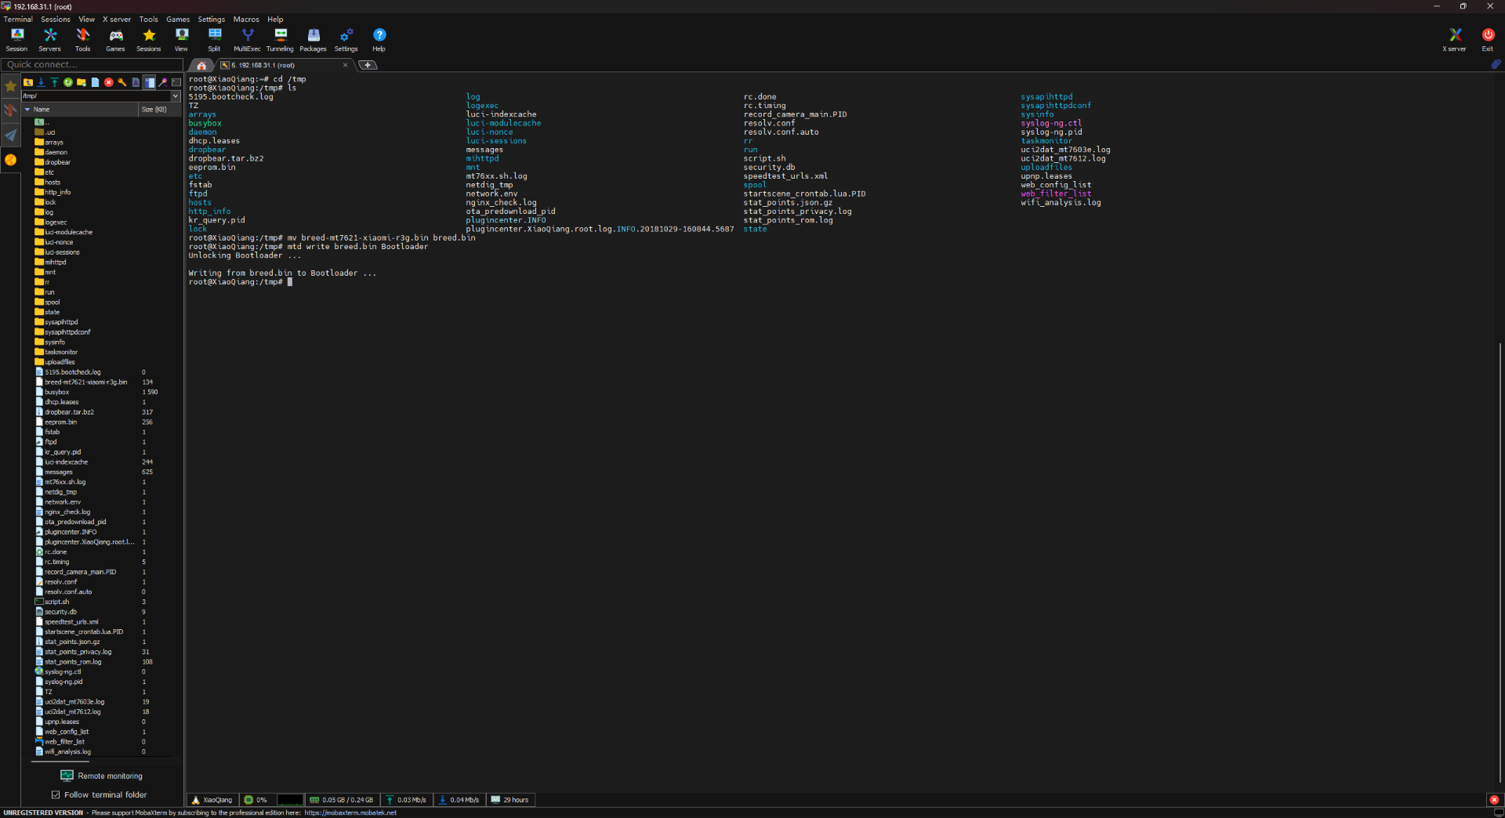Open the terminal icon in SFTP toolbar

pos(176,82)
